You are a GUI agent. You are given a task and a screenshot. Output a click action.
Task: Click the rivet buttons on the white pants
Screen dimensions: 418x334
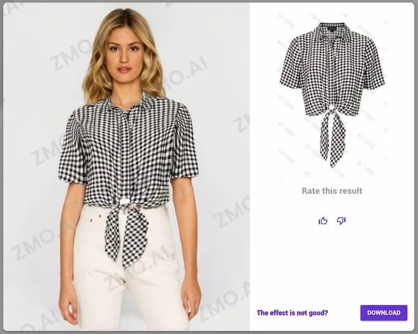96,218
